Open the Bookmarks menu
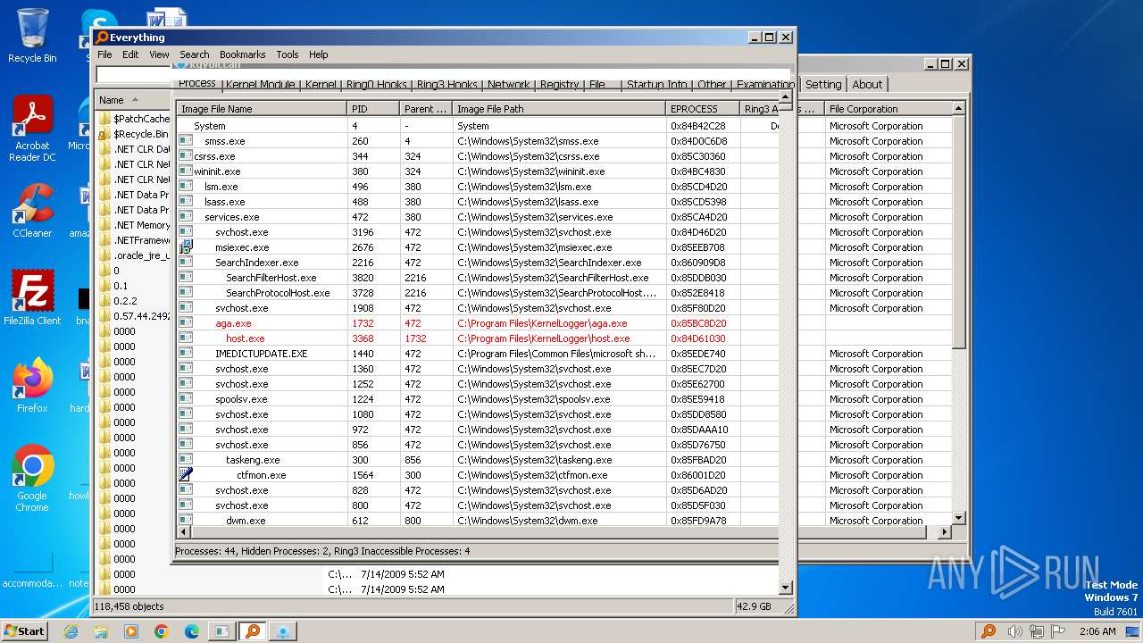This screenshot has height=643, width=1143. [242, 54]
